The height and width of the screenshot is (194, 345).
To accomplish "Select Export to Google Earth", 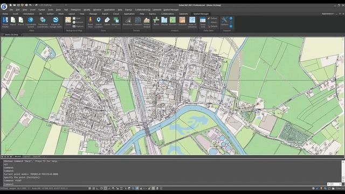I will tap(56, 22).
